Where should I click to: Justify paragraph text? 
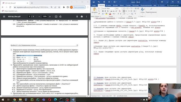(x=131, y=11)
